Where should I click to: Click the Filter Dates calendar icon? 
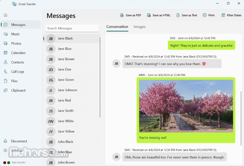(223, 15)
